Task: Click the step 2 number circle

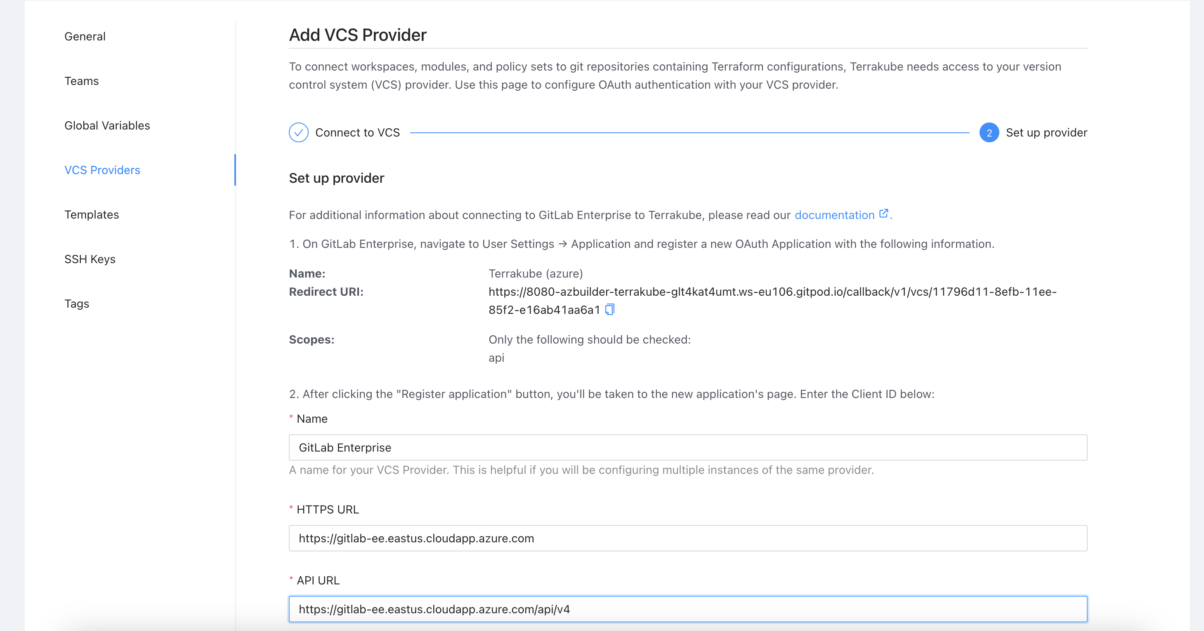Action: click(989, 133)
